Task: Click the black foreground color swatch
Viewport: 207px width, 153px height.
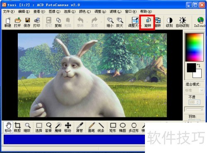Action: 191,68
